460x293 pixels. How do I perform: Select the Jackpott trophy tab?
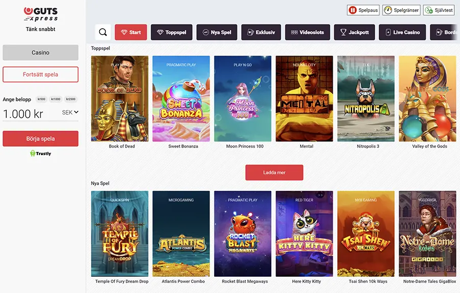[354, 32]
